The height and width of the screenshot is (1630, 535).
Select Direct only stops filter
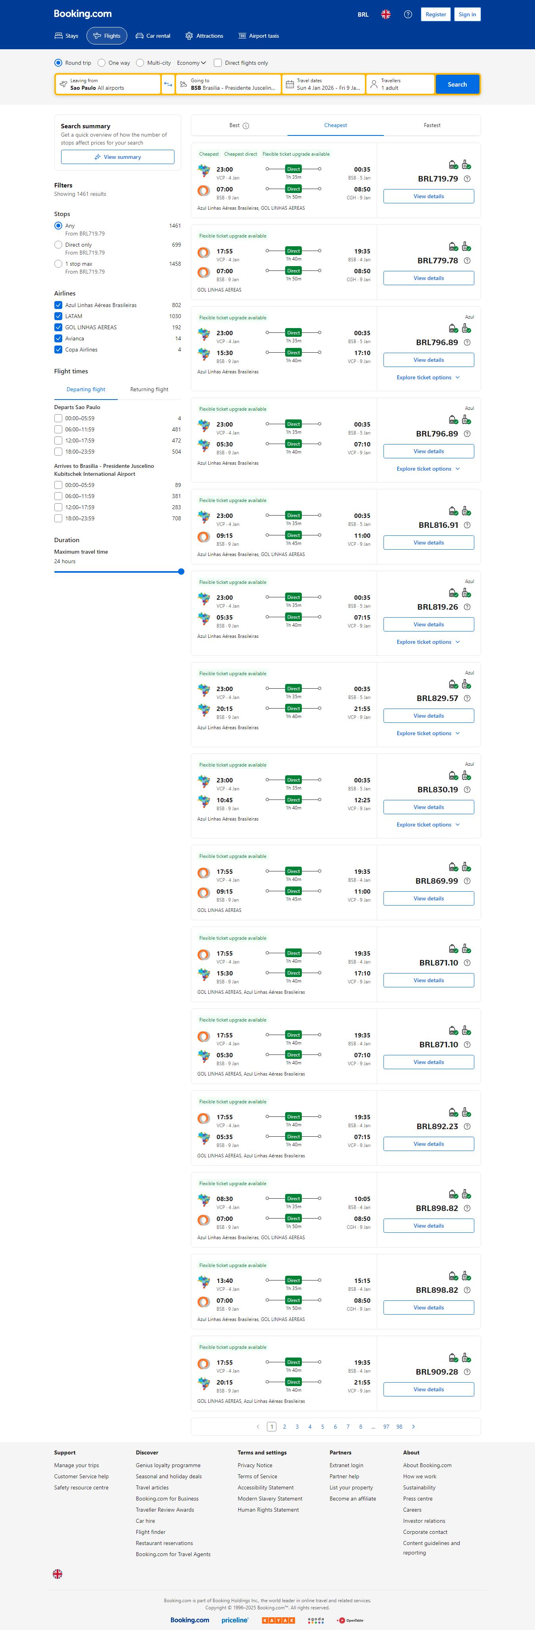[x=58, y=245]
